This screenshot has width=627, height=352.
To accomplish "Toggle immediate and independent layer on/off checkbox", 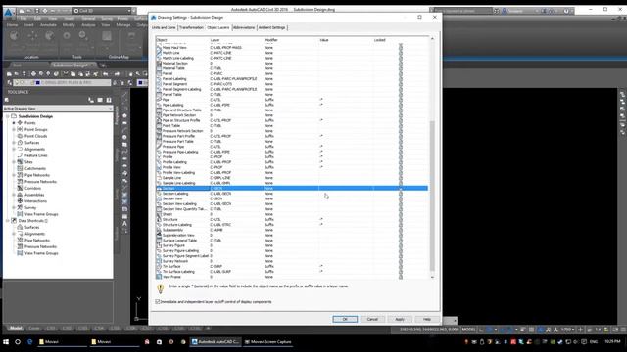I will point(158,302).
